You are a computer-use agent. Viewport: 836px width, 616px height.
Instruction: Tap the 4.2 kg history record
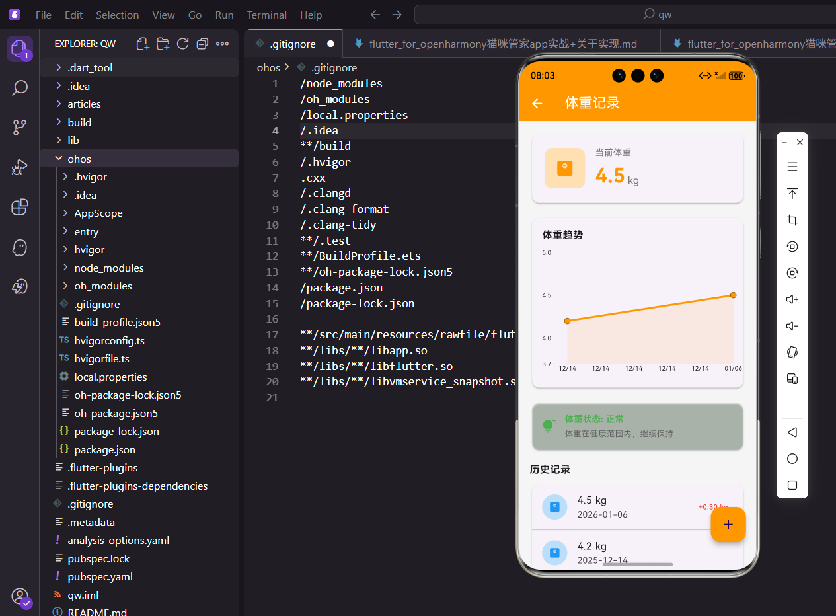click(x=637, y=552)
